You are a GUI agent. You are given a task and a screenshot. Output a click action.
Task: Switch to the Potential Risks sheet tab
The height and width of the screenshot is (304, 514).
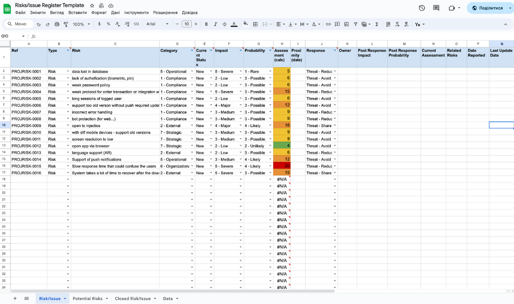point(88,298)
